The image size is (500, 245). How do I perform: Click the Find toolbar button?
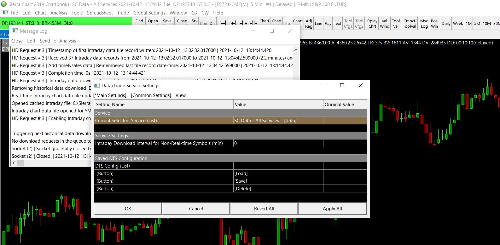pos(139,21)
